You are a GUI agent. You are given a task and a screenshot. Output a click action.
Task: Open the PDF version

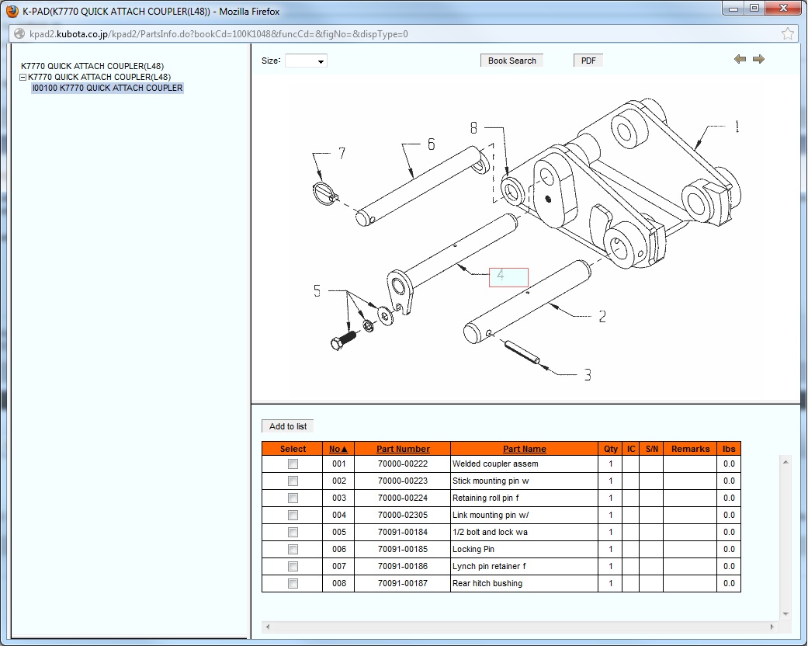[x=588, y=61]
